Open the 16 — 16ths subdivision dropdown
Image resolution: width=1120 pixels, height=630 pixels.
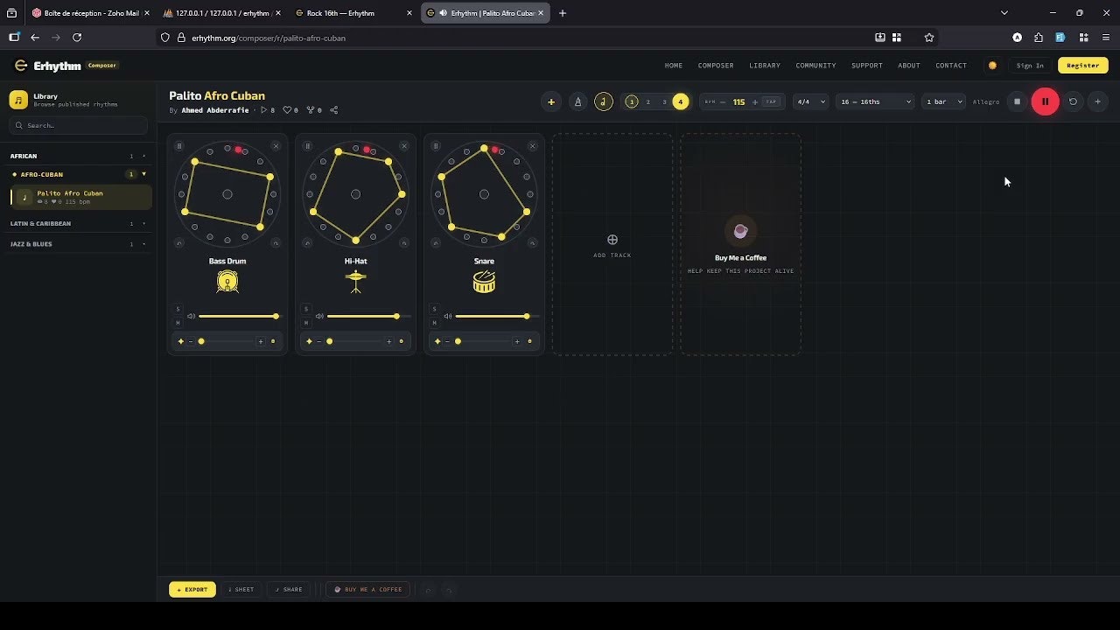click(x=876, y=101)
